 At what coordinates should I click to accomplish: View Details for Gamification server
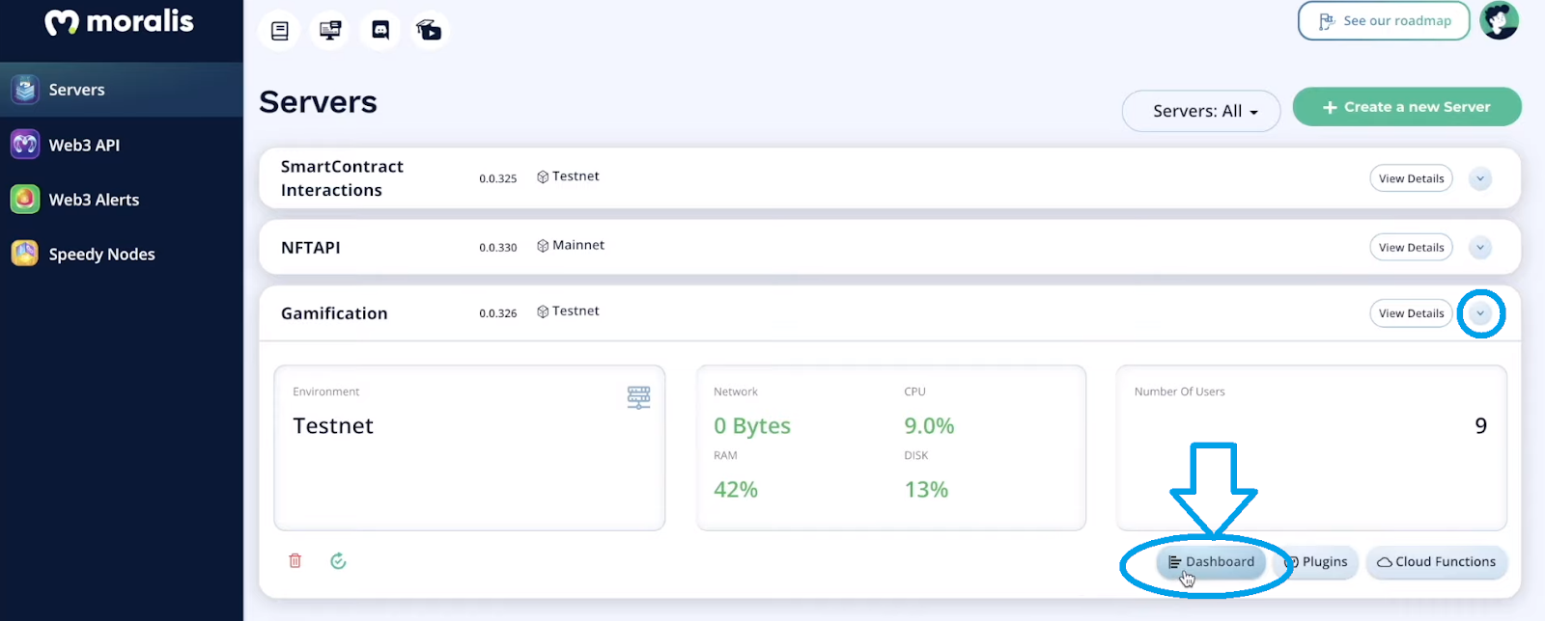point(1411,313)
